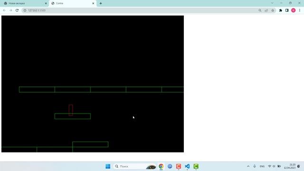Image resolution: width=304 pixels, height=171 pixels.
Task: Open the battery status tray icon
Action: pos(279,166)
